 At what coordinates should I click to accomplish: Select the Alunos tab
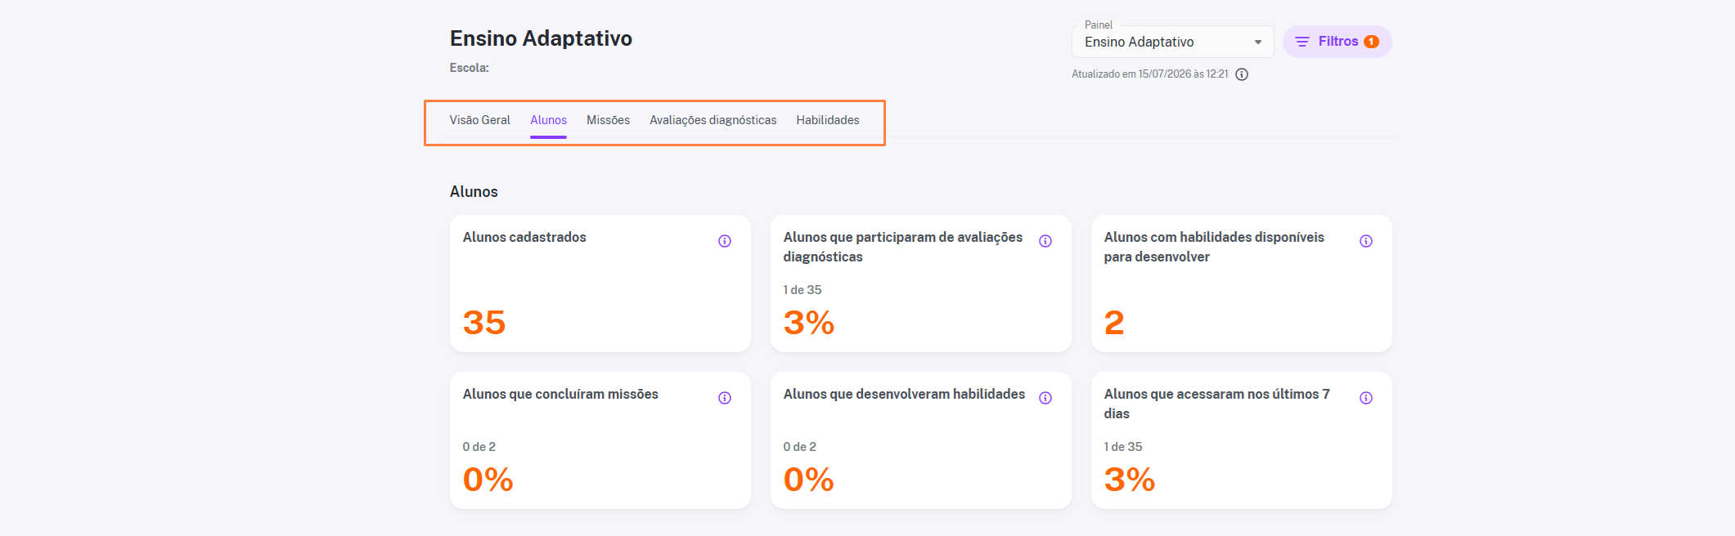pyautogui.click(x=548, y=120)
